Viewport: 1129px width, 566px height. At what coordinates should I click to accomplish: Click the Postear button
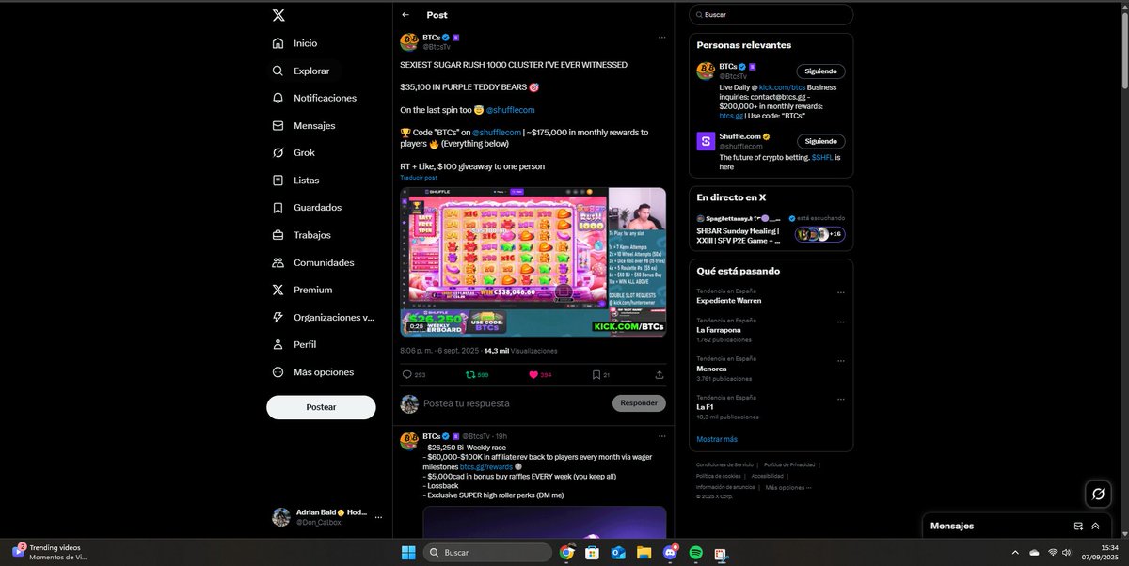coord(321,407)
